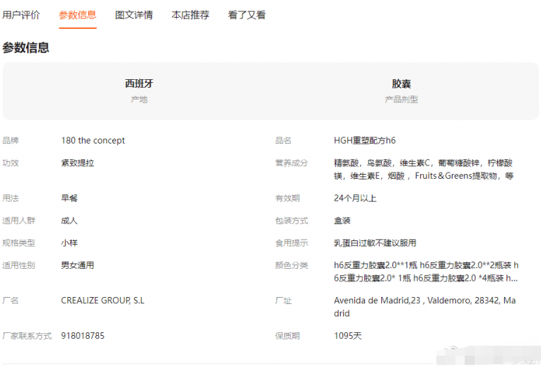The height and width of the screenshot is (367, 541).
Task: Open the 看了又看 tab
Action: 247,15
